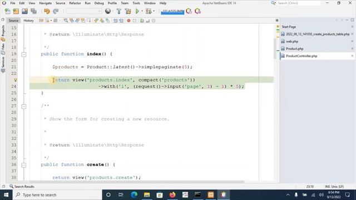The height and width of the screenshot is (200, 356).
Task: Click the Redo arrow icon
Action: [x=56, y=11]
